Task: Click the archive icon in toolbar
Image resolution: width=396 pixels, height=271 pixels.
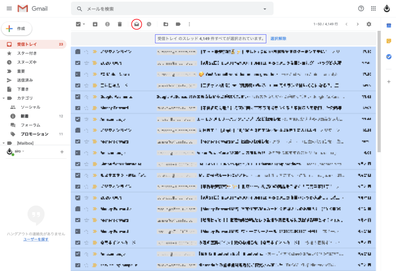Action: point(95,24)
